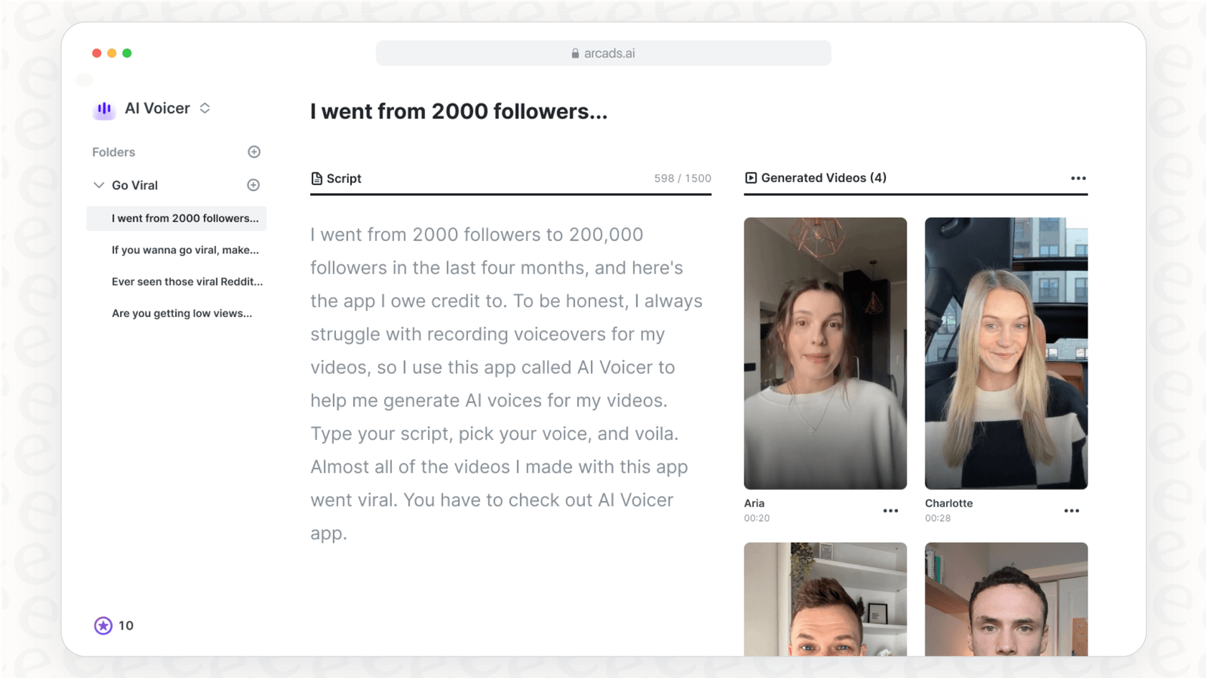Open Generated Videos more options menu
The width and height of the screenshot is (1206, 678).
(1078, 178)
